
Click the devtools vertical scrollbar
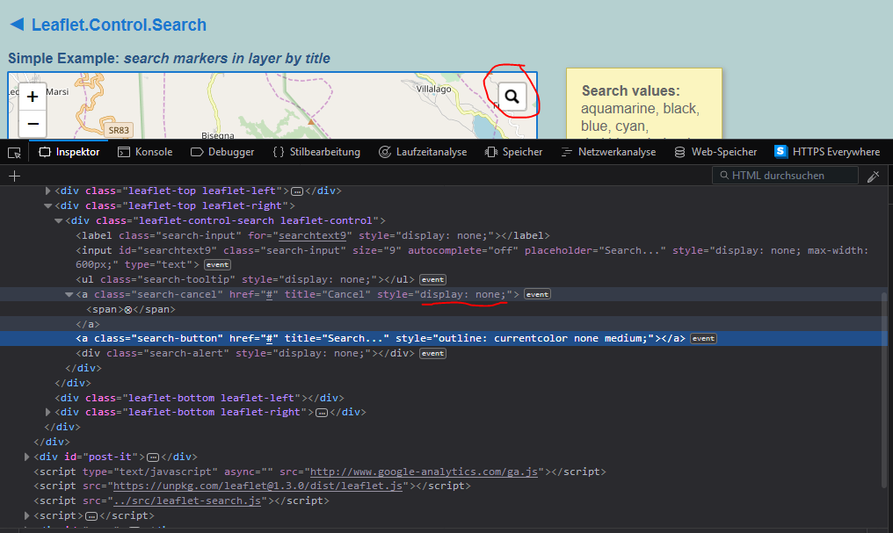[x=884, y=390]
